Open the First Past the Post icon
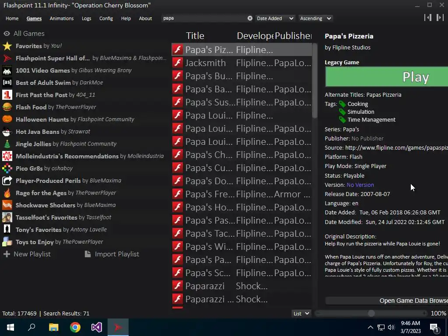 (7, 95)
